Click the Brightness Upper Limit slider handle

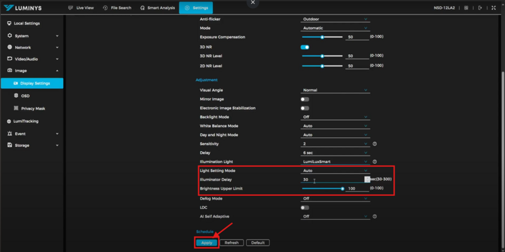(343, 188)
